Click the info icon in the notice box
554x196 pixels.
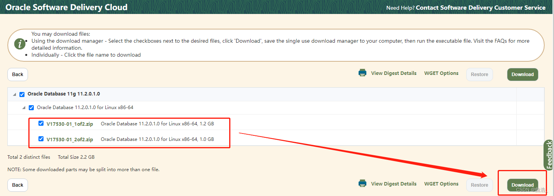tap(20, 43)
